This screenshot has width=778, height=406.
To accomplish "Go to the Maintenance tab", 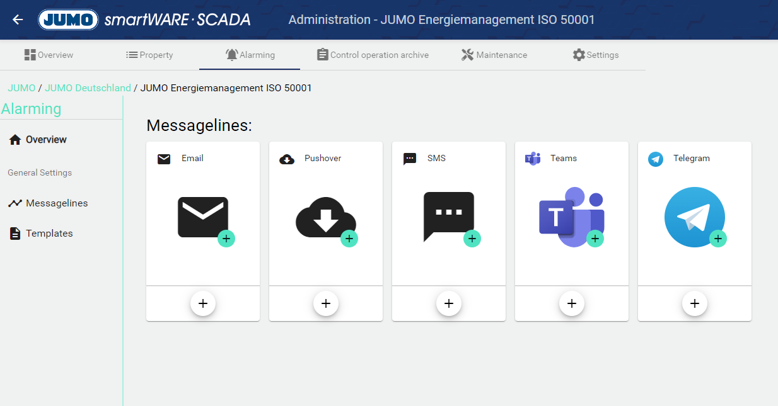I will click(x=494, y=55).
